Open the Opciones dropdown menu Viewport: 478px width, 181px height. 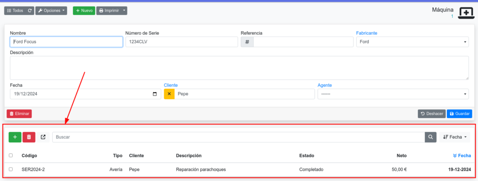coord(51,11)
